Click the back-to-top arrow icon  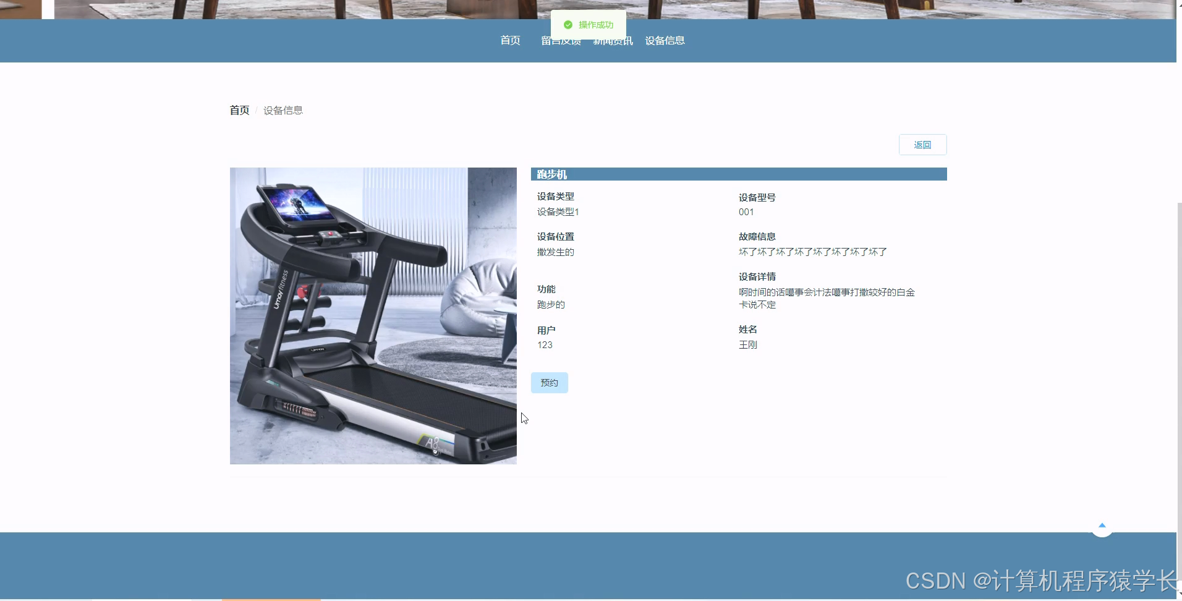pyautogui.click(x=1102, y=526)
